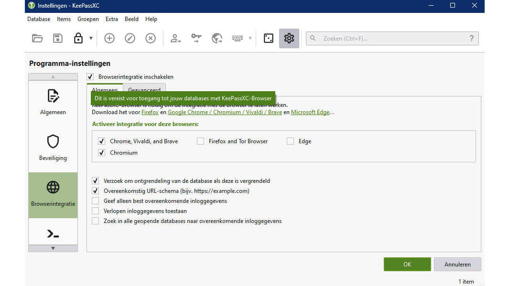
Task: Click the search magnifier icon
Action: click(x=313, y=38)
